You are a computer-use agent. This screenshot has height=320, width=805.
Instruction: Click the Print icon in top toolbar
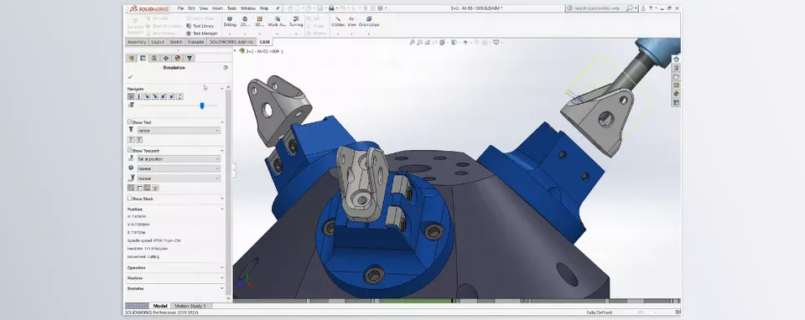332,8
